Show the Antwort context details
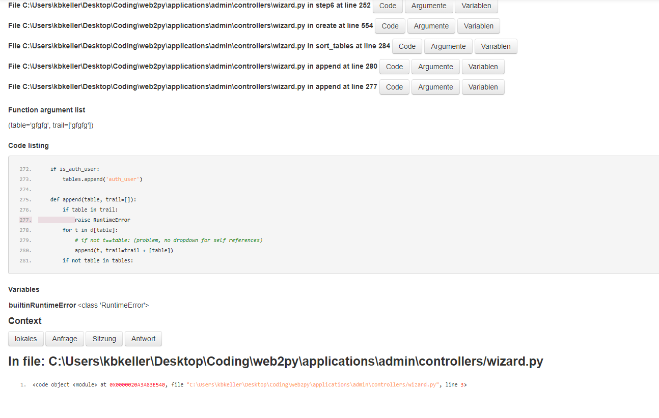The width and height of the screenshot is (659, 418). 143,338
